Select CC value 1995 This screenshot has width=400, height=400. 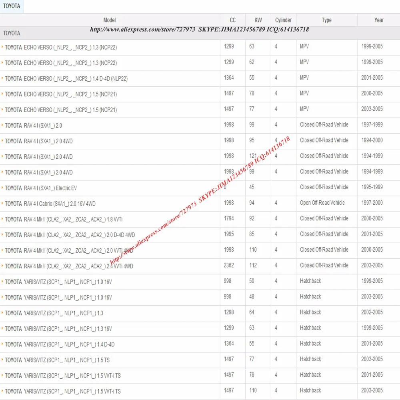click(x=229, y=234)
